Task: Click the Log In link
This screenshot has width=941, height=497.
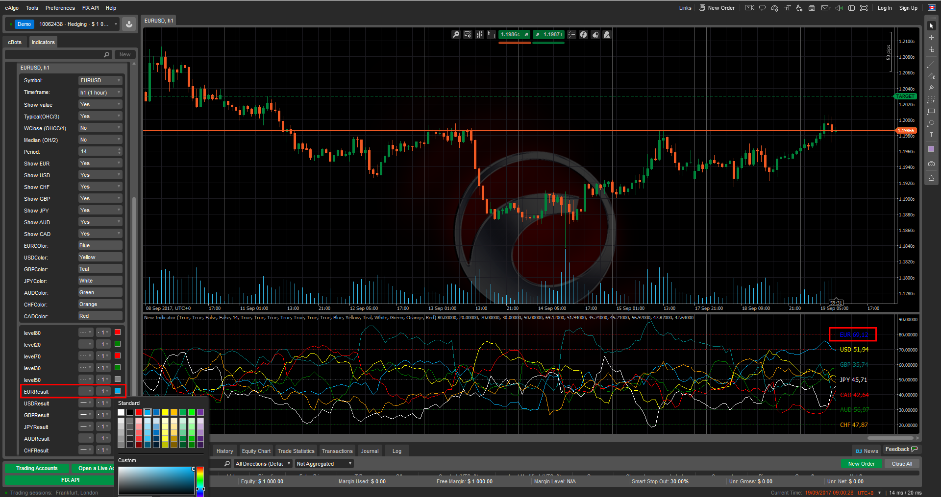Action: click(885, 8)
